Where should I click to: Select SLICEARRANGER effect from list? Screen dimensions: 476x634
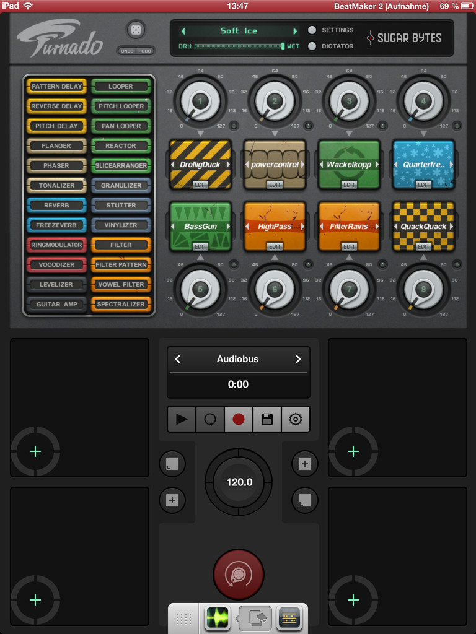point(121,165)
